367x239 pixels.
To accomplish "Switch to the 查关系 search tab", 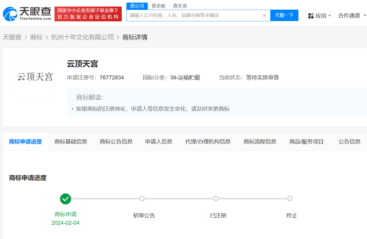I will [x=180, y=6].
